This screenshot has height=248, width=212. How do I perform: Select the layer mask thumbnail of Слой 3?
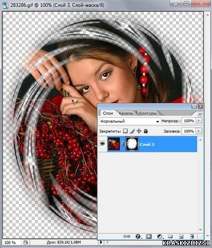132,144
